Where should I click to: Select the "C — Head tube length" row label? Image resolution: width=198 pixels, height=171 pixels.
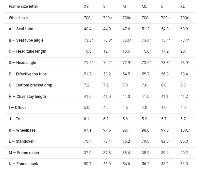pos(27,51)
